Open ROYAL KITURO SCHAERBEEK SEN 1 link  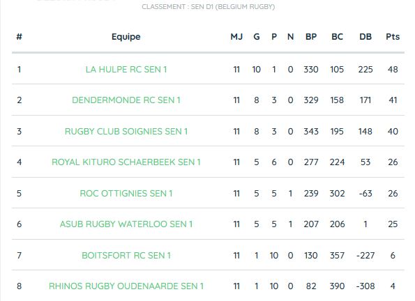tap(126, 162)
